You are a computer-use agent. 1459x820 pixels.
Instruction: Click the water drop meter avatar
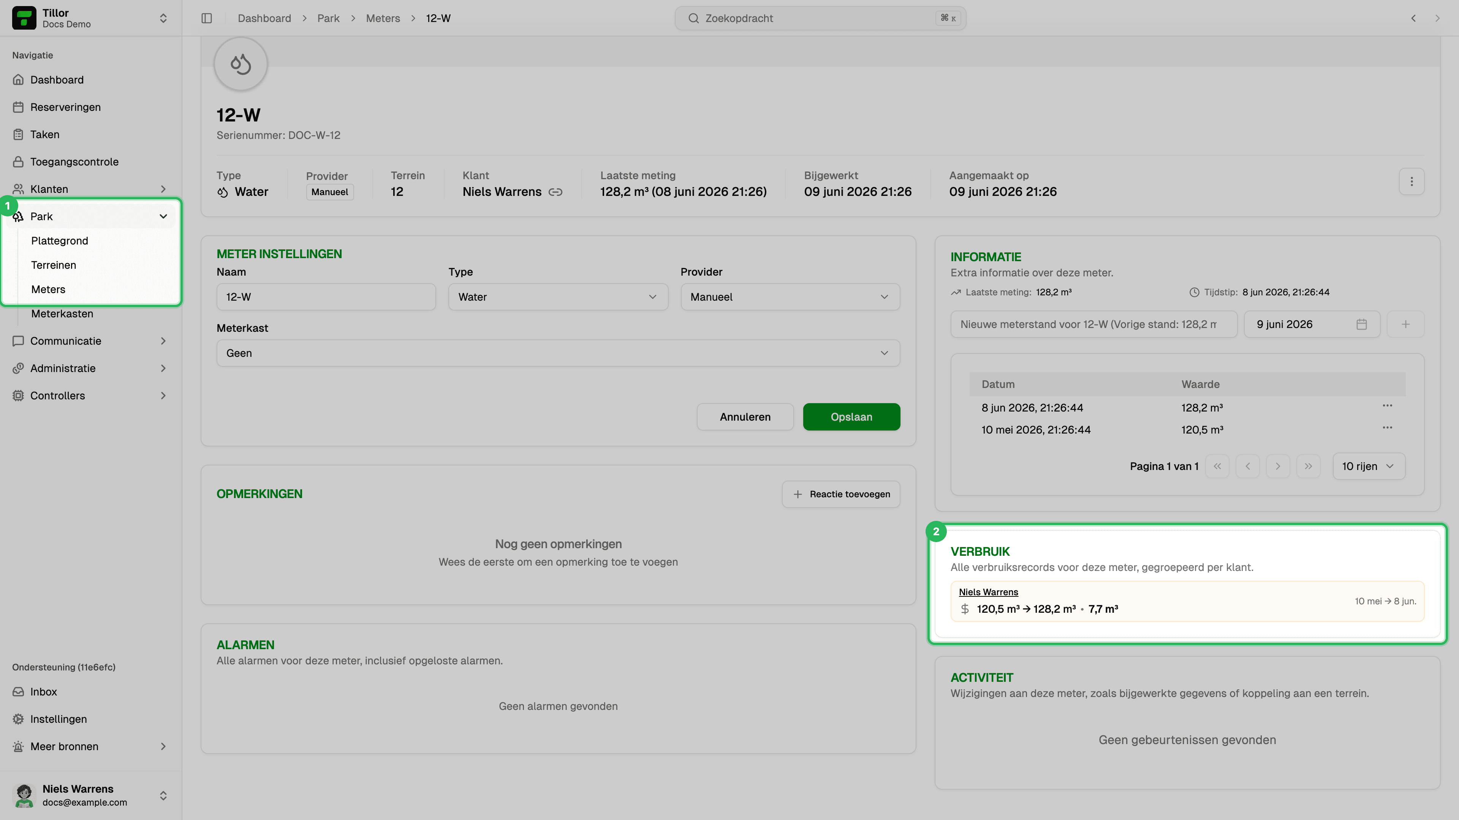(x=241, y=64)
